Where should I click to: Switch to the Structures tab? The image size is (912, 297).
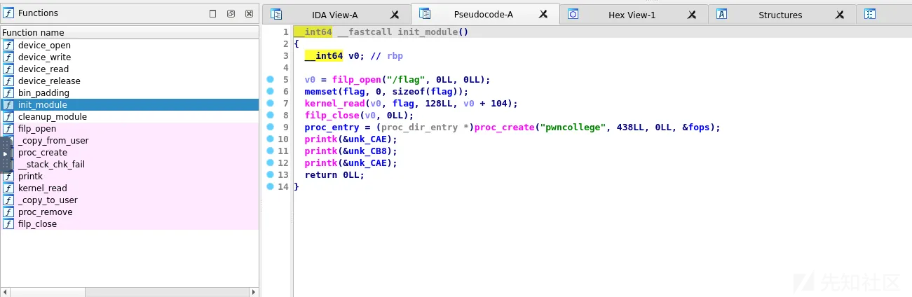coord(780,15)
